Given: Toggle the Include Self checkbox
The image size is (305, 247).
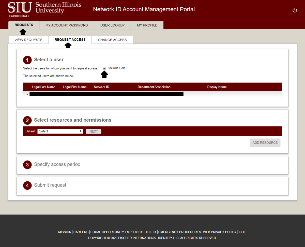Looking at the screenshot, I should click(104, 68).
